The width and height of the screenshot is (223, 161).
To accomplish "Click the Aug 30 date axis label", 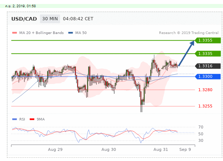I will 109,149.
